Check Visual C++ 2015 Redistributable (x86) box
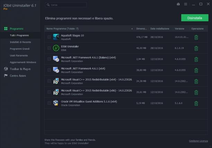The image size is (212, 148). pyautogui.click(x=49, y=92)
